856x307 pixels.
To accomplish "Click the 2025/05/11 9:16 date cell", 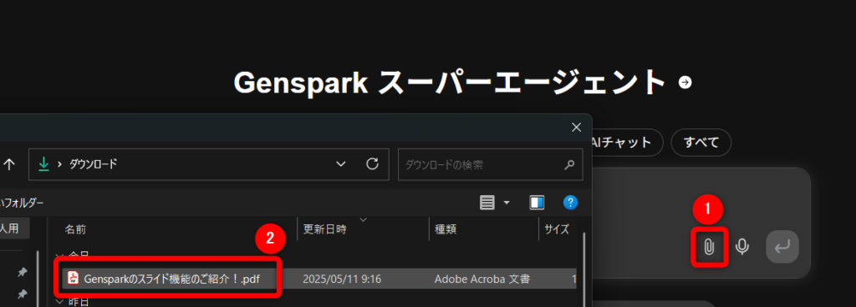I will 342,279.
